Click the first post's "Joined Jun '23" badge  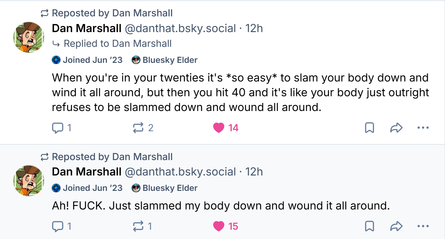[87, 60]
